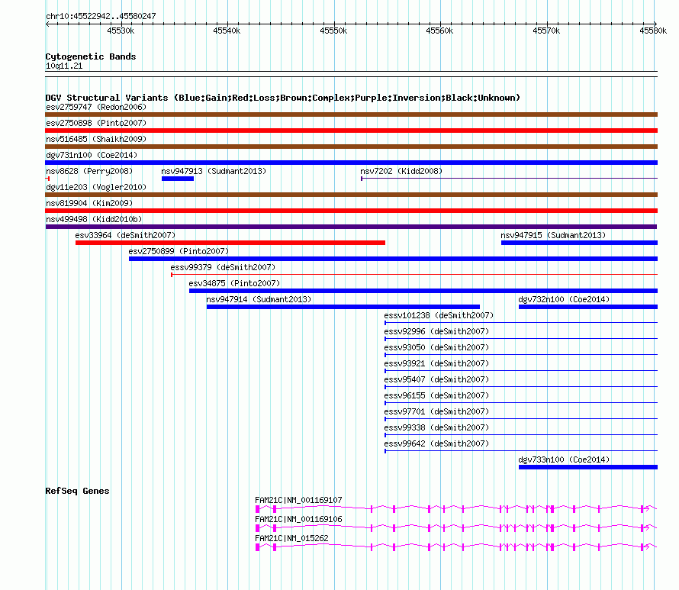679x590 pixels.
Task: Click the RefSeq Genes track title
Action: point(77,491)
